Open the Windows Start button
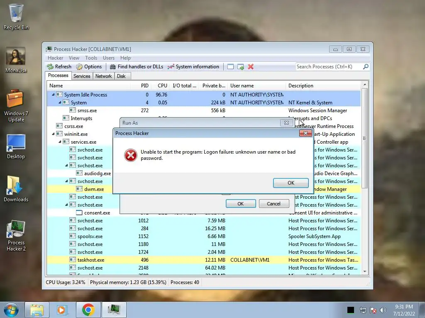This screenshot has width=425, height=318. pyautogui.click(x=11, y=310)
